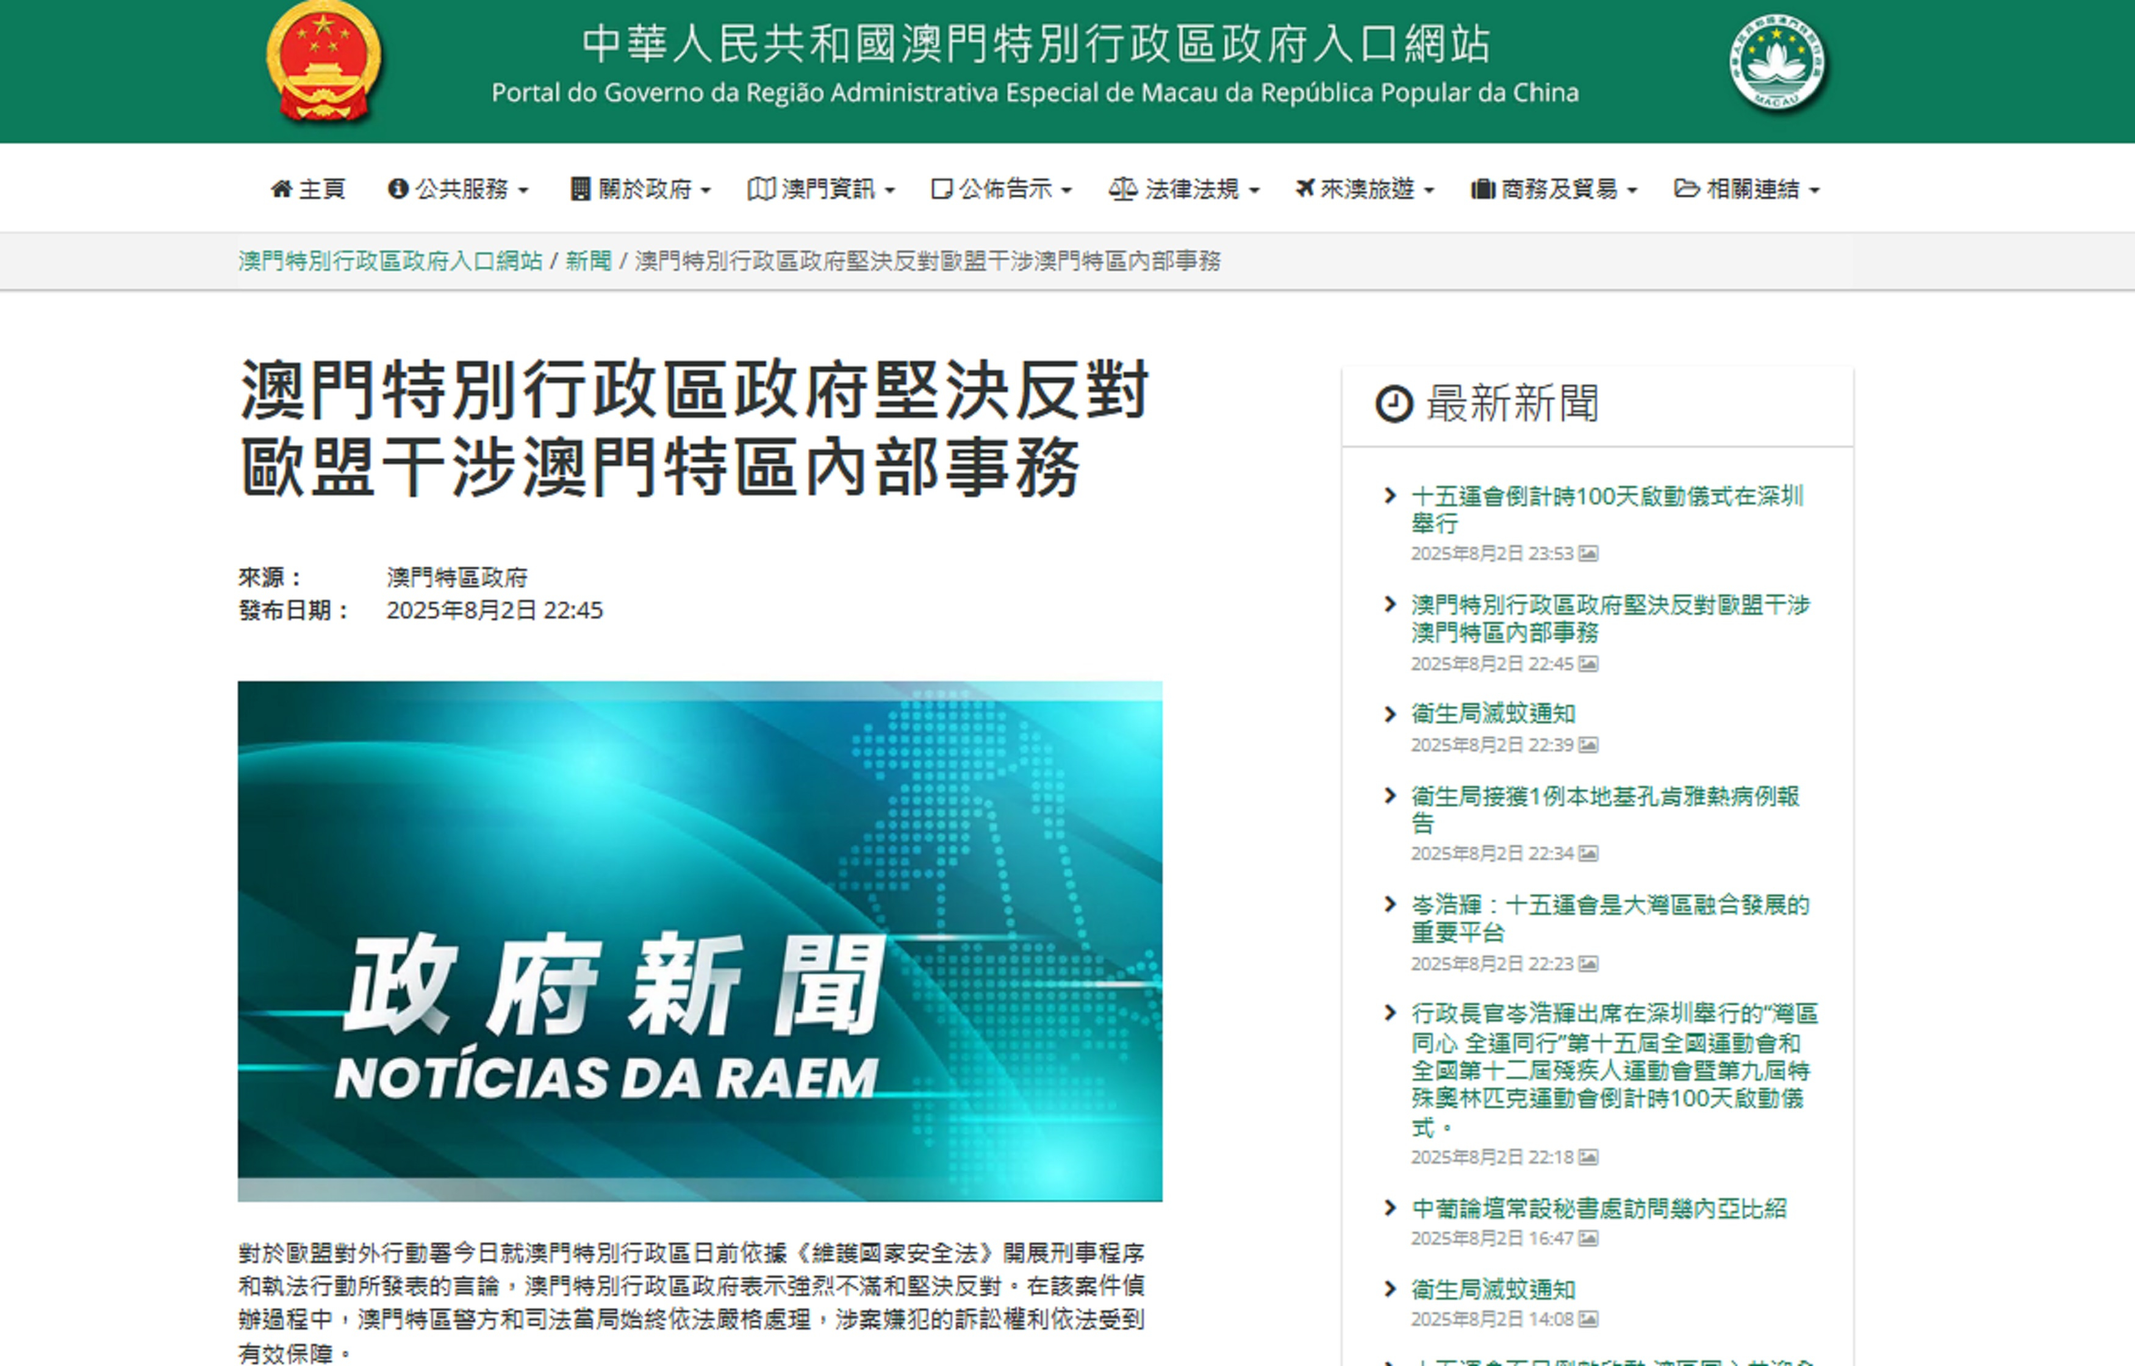The height and width of the screenshot is (1366, 2135).
Task: Click the publish date 2025年8月2日 22:45 under headline
Action: 494,610
